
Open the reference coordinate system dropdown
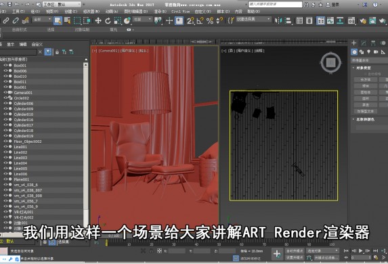142,20
